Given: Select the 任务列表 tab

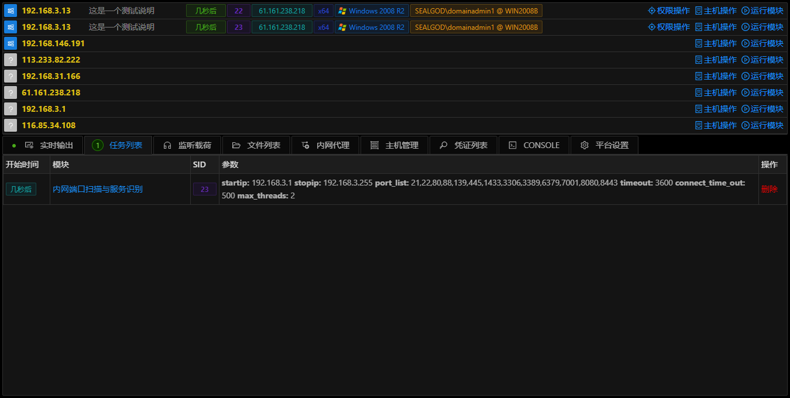Looking at the screenshot, I should tap(118, 145).
